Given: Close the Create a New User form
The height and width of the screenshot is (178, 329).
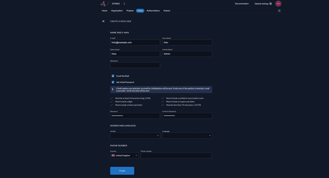Looking at the screenshot, I should coord(103,21).
